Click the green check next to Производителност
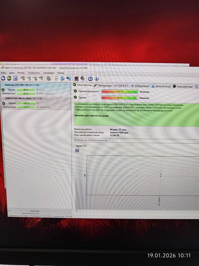 coord(75,91)
